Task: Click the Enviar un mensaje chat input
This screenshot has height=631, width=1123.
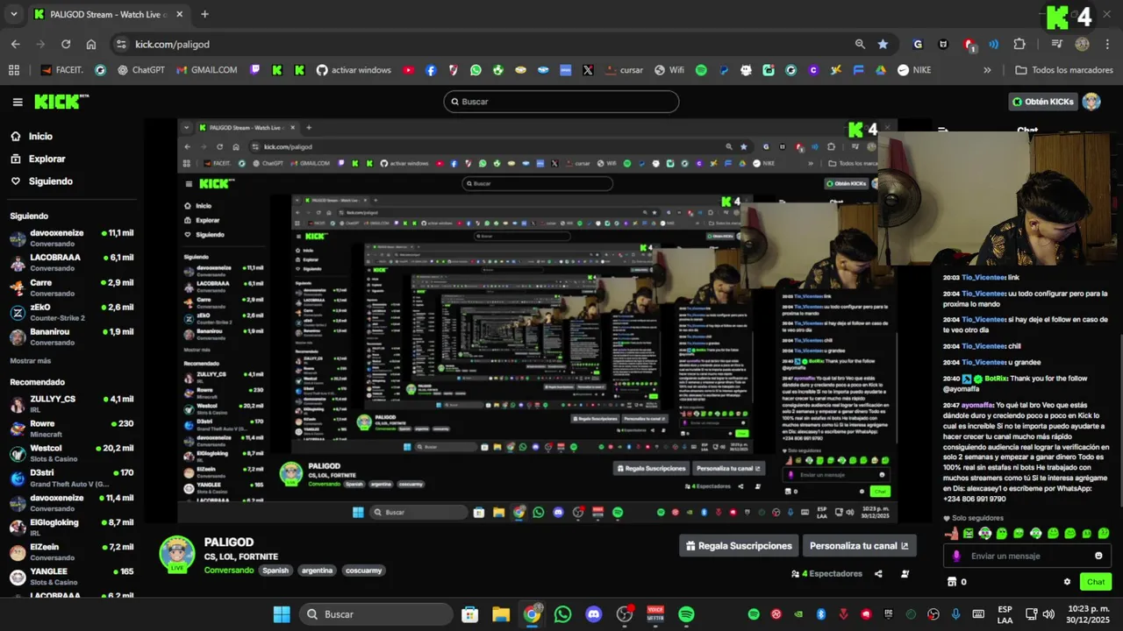Action: click(1028, 556)
